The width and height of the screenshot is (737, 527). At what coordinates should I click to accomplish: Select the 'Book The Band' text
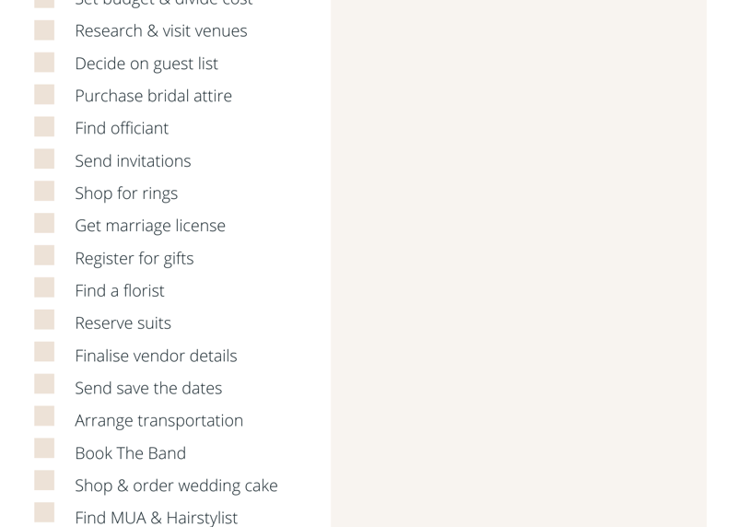130,453
